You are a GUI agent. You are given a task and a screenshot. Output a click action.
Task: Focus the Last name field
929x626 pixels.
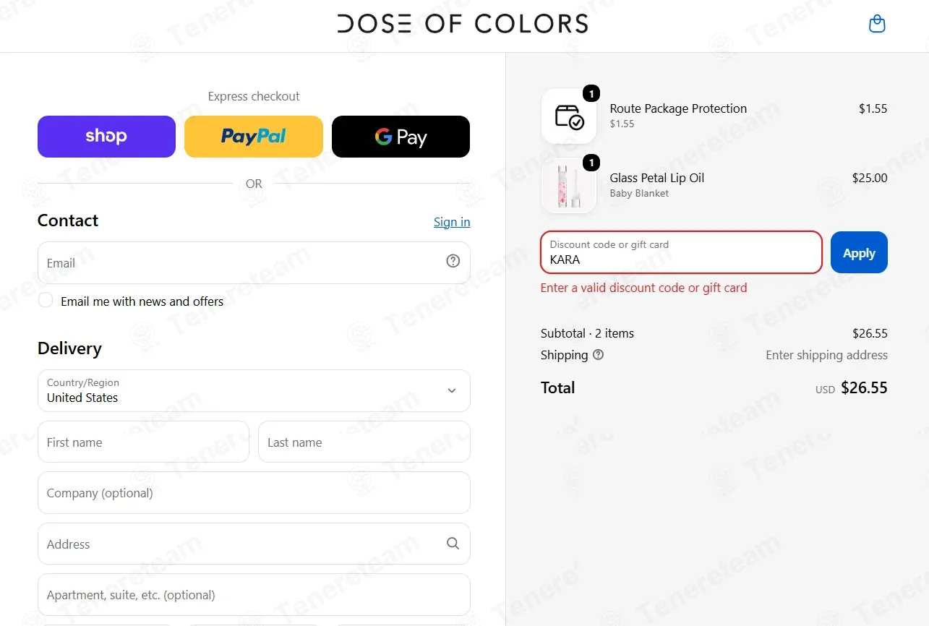point(364,442)
